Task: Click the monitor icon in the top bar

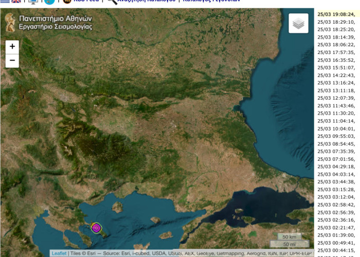Action: pyautogui.click(x=33, y=2)
